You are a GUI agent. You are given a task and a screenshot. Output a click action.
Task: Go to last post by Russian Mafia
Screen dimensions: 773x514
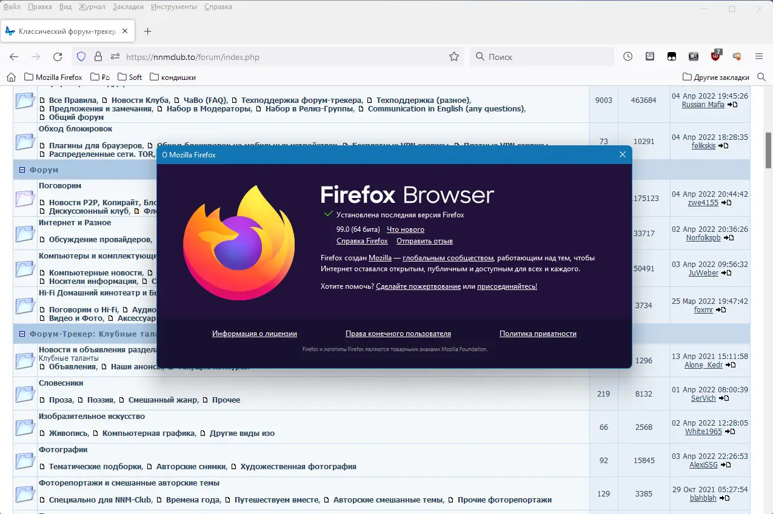[x=732, y=105]
